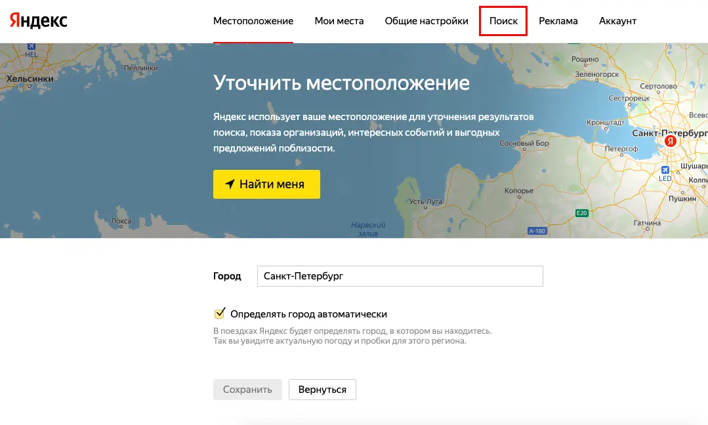
Task: Click the Нарвский залив label on the map
Action: click(x=368, y=229)
